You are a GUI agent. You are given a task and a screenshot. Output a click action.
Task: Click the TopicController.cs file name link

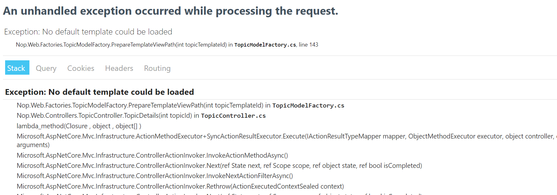pos(233,116)
